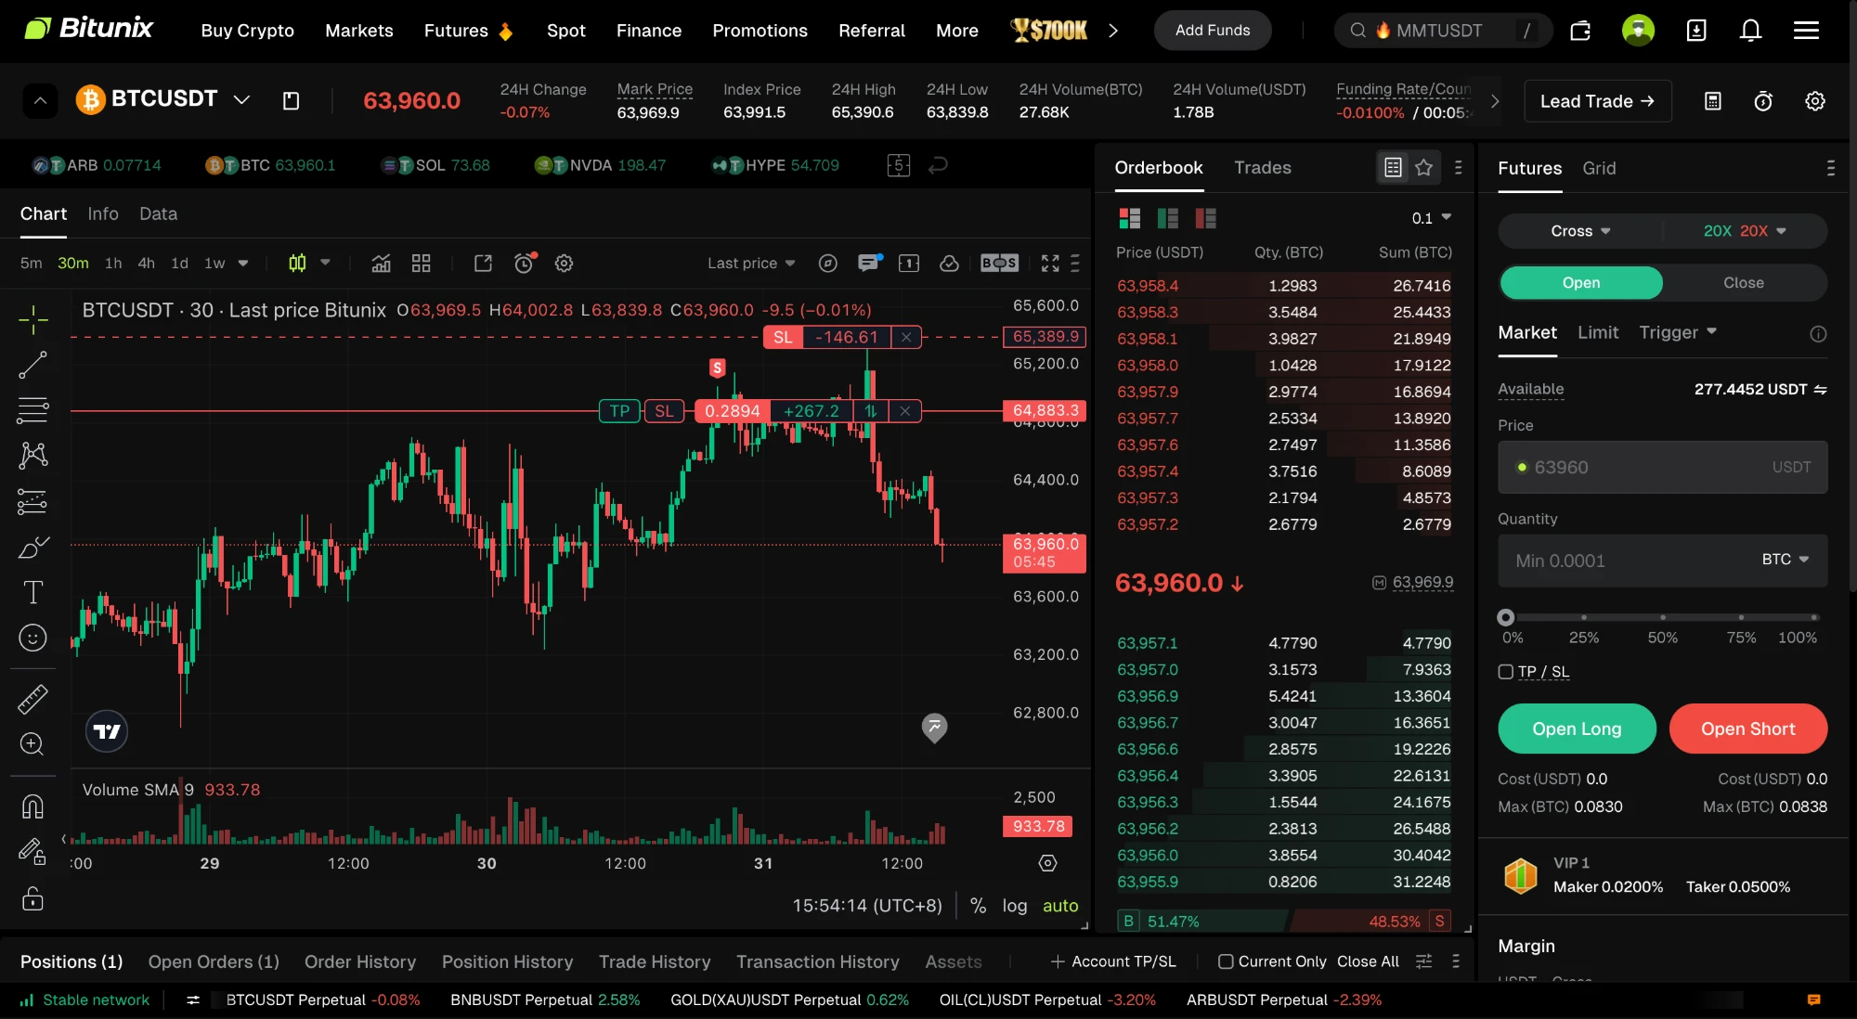Click the Quantity input field

tap(1662, 560)
